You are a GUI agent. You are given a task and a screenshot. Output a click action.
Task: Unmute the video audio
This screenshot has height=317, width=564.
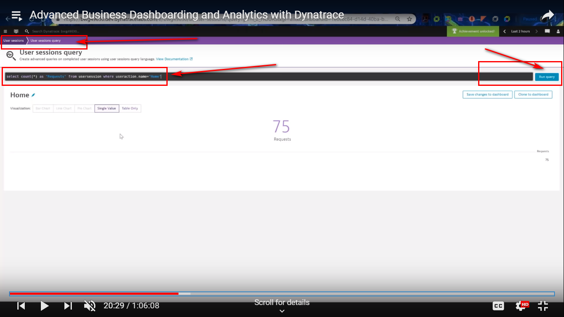(x=90, y=306)
